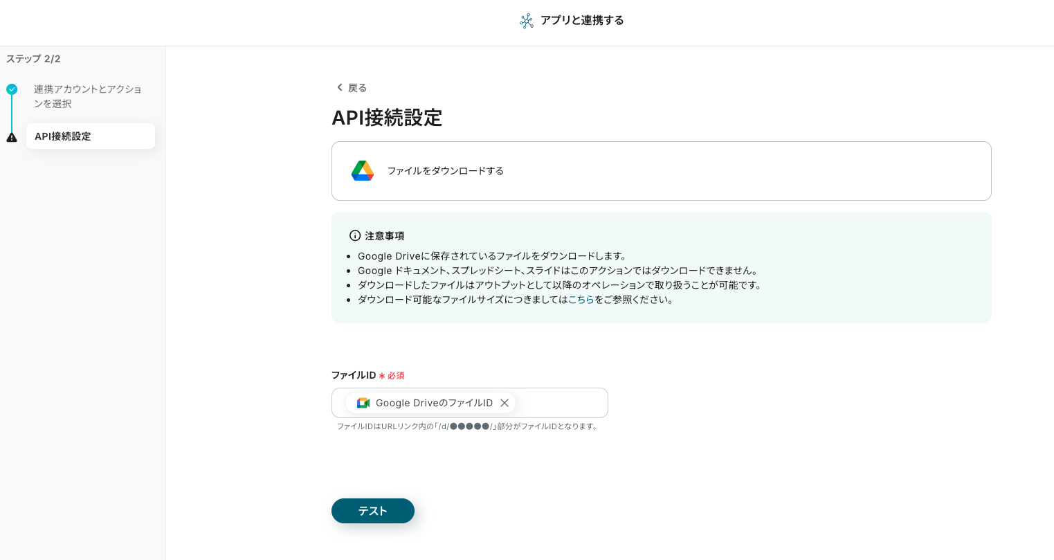Click the アプリと連携する header title
The width and height of the screenshot is (1054, 560).
(582, 21)
